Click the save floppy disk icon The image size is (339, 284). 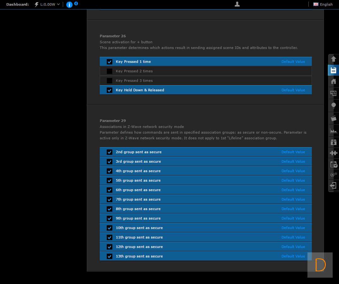tap(333, 70)
